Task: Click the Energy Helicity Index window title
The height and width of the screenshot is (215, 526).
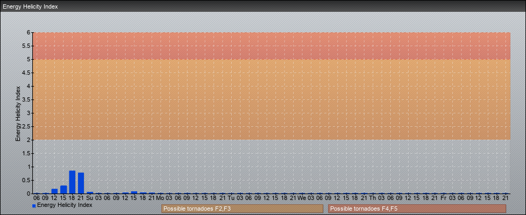Action: (x=30, y=6)
